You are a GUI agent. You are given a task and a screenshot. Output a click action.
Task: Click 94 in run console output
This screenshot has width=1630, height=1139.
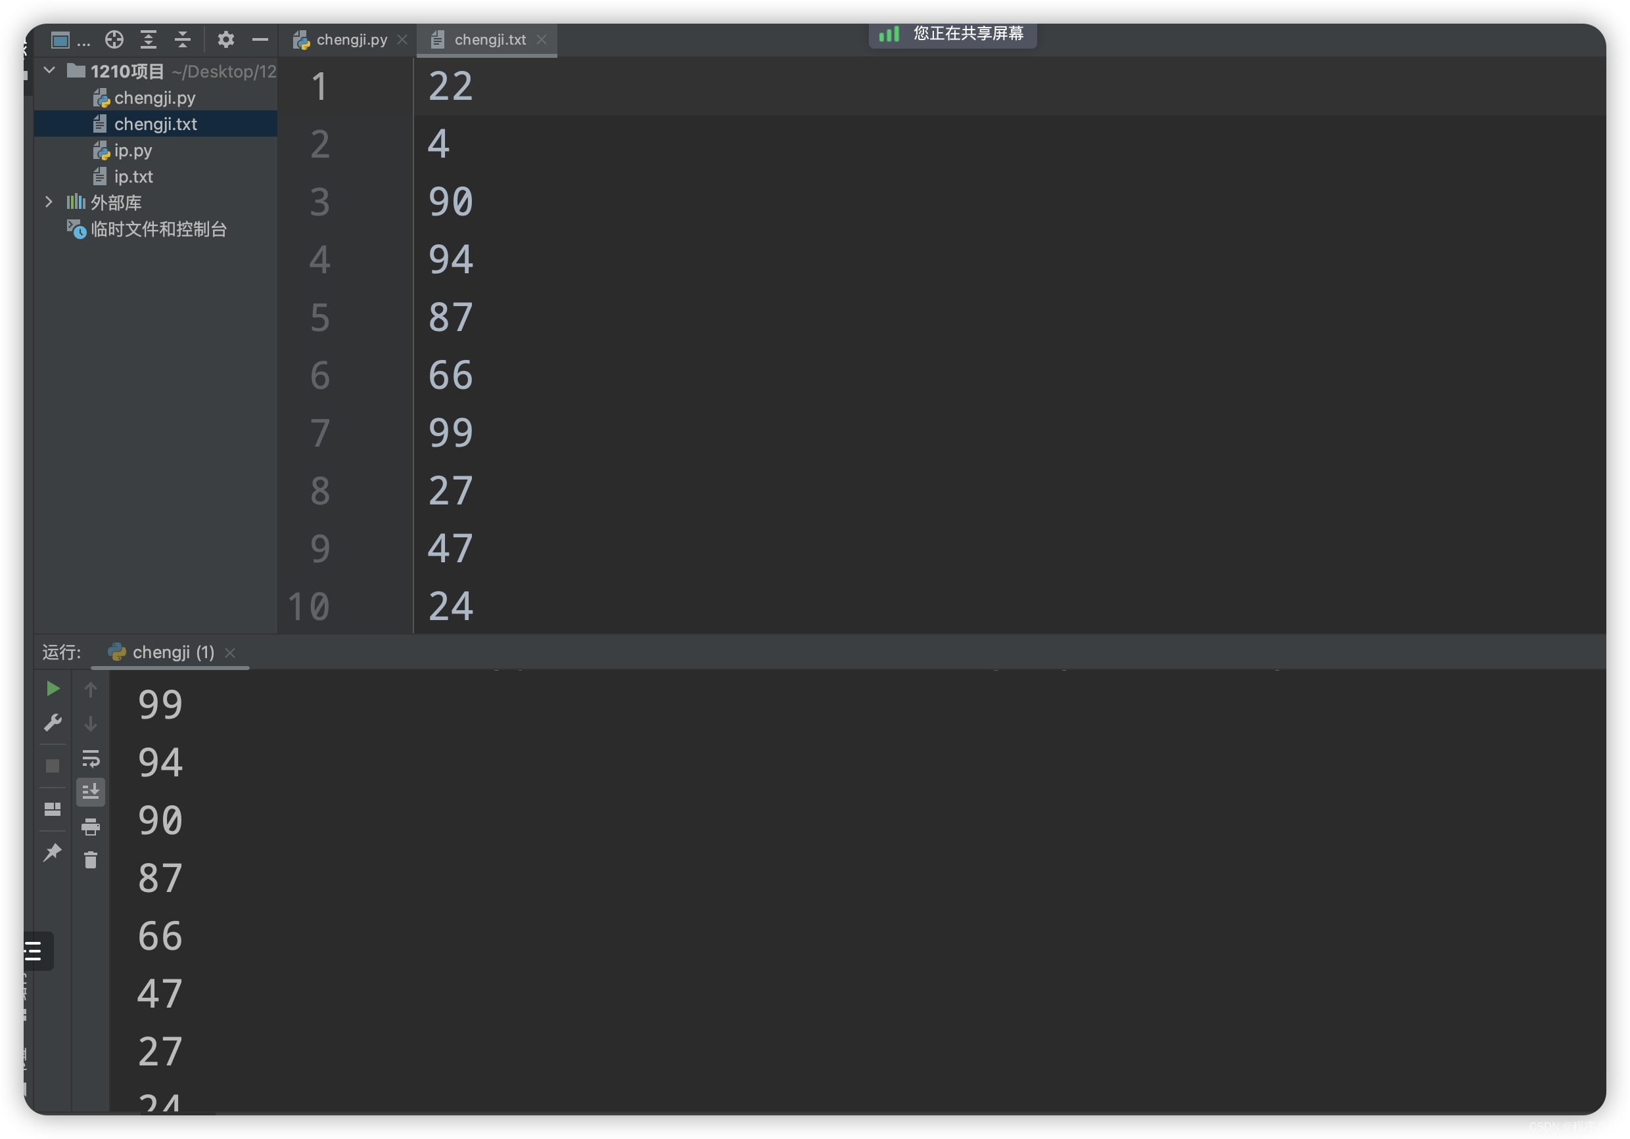[x=160, y=763]
